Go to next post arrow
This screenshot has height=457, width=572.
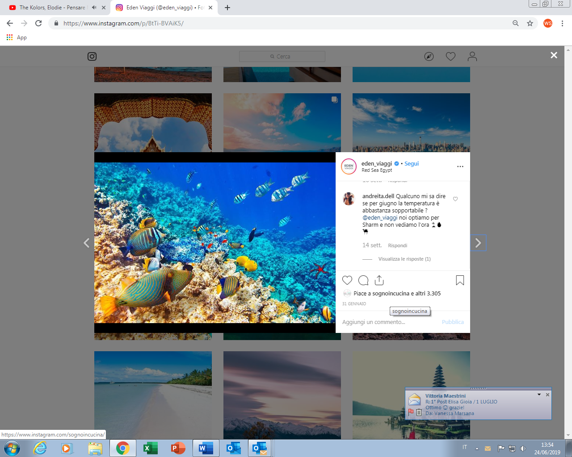pos(478,243)
